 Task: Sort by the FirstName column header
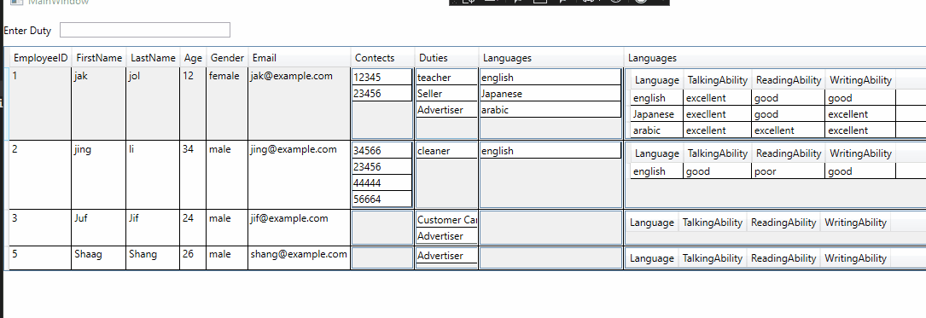coord(99,58)
